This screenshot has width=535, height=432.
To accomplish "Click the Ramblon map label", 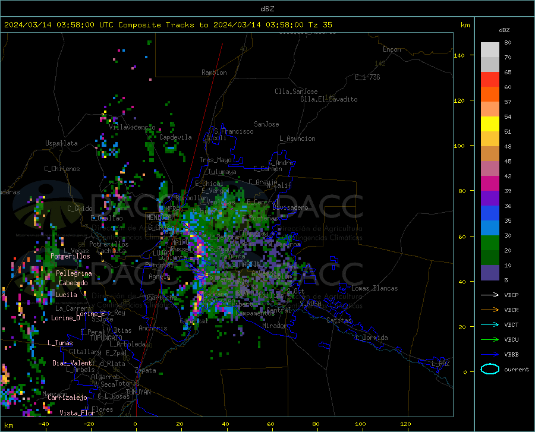I will pyautogui.click(x=214, y=72).
